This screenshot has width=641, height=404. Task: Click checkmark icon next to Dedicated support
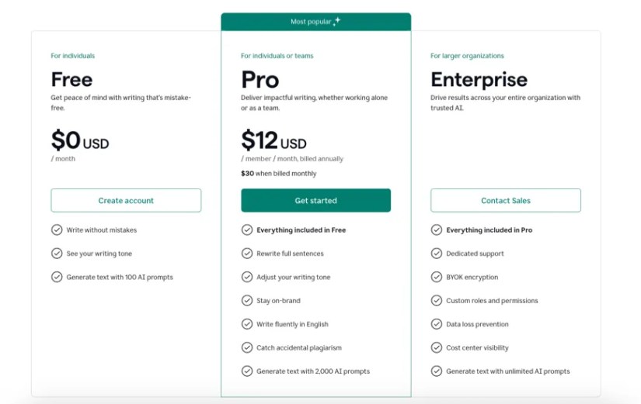pyautogui.click(x=437, y=254)
